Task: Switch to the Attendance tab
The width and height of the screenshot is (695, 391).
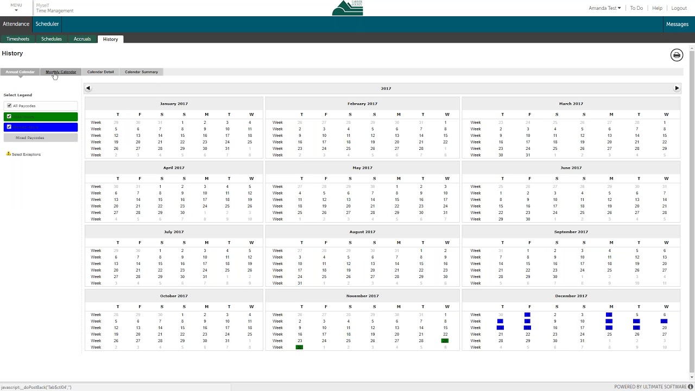Action: (16, 24)
